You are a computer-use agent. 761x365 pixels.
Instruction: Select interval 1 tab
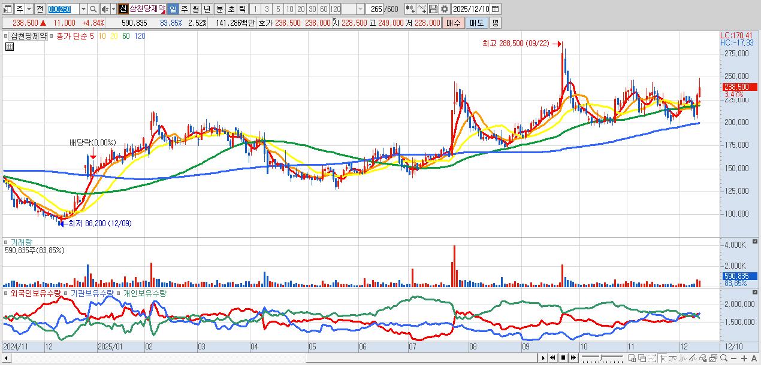click(x=255, y=9)
